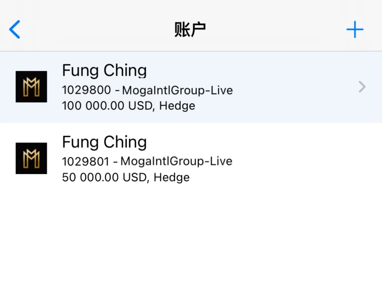Click the 账户 page title
This screenshot has width=382, height=302.
click(190, 30)
